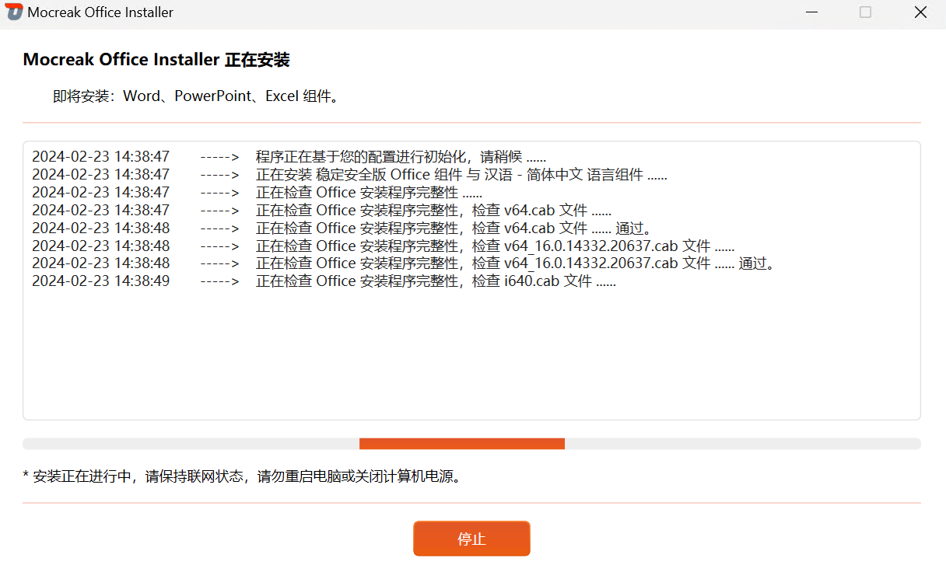946x572 pixels.
Task: Click the Mocreak app logo icon
Action: 14,12
